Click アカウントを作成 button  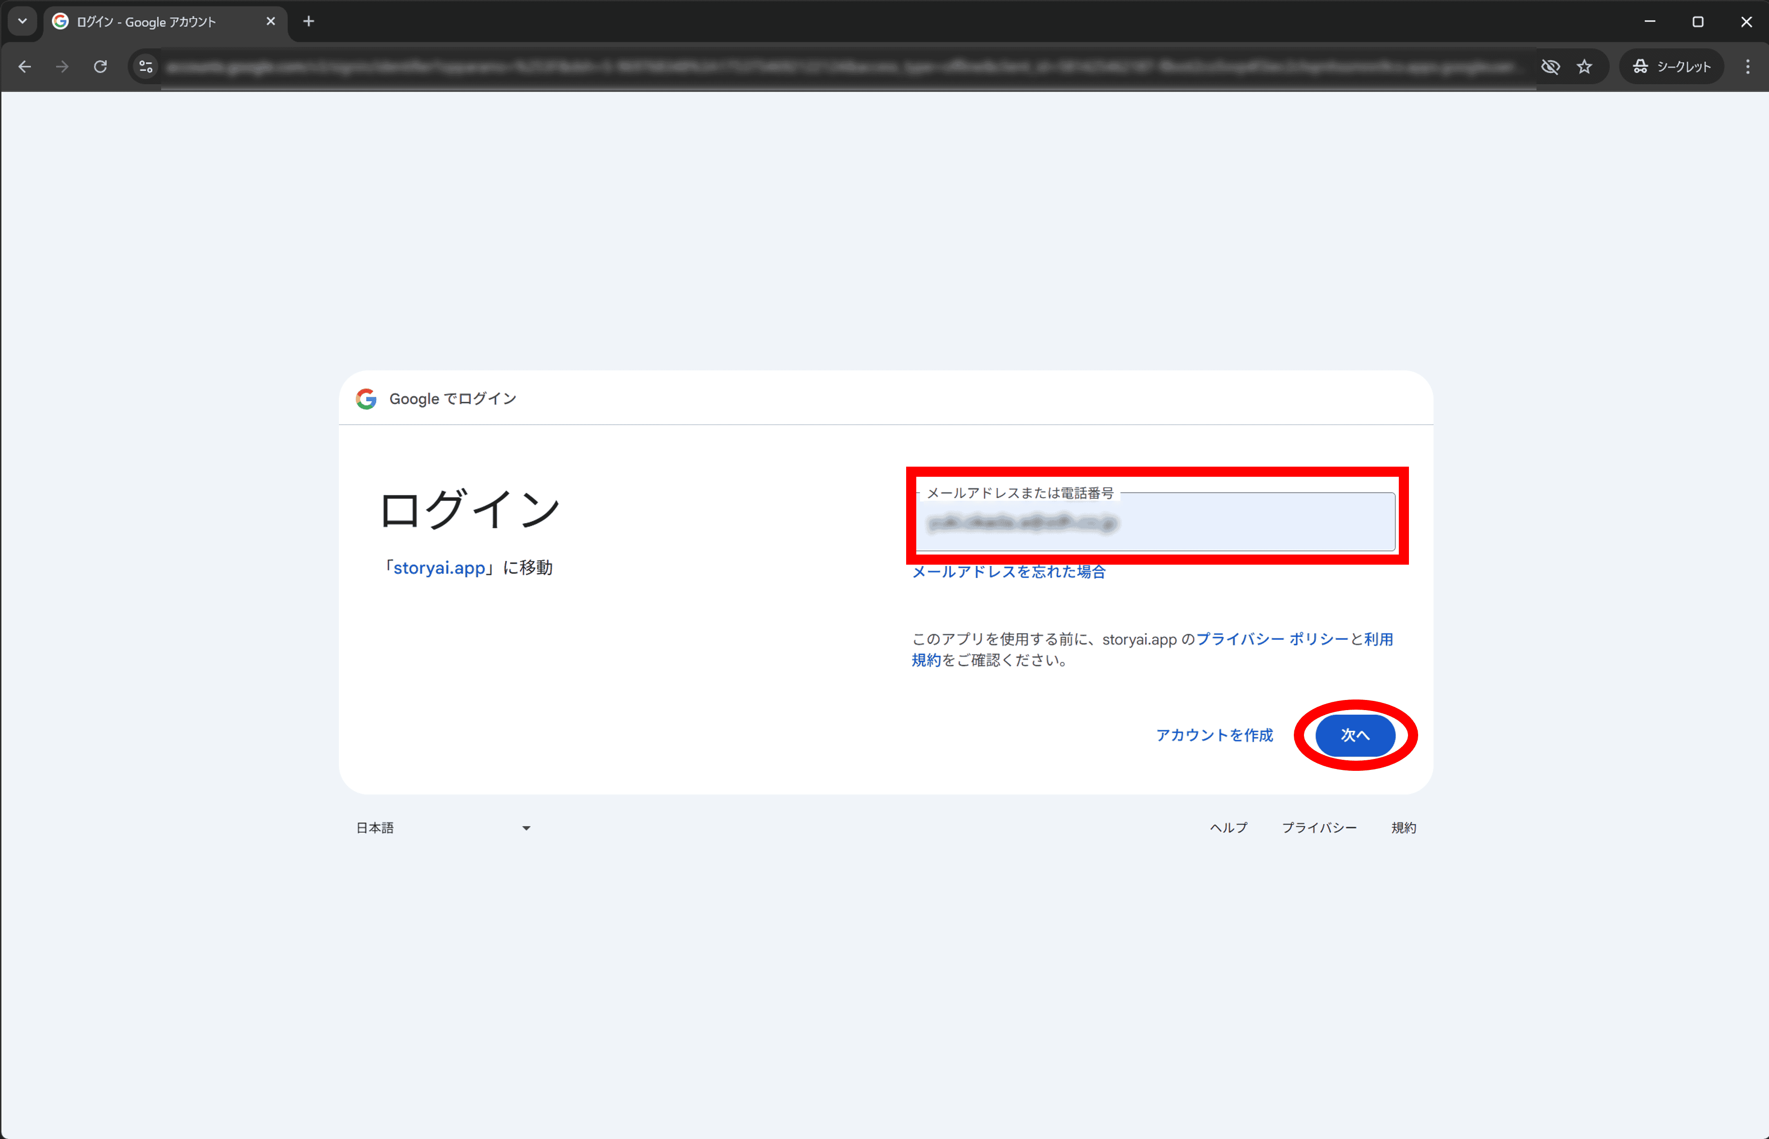pos(1215,735)
